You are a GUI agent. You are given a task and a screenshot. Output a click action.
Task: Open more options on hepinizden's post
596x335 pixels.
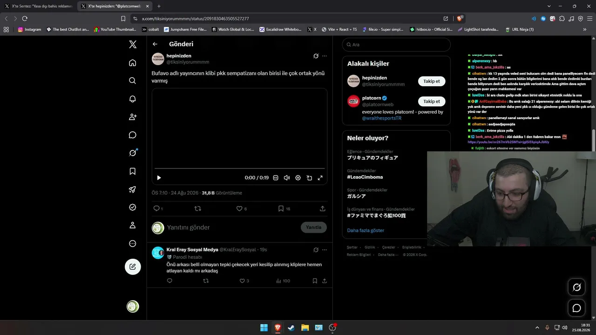[325, 56]
